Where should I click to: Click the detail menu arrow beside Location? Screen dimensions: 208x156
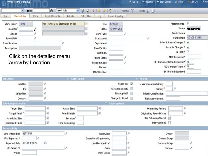[35, 29]
